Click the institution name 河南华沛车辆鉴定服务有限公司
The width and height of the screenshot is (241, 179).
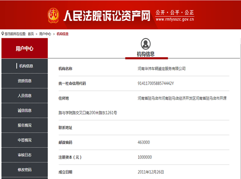click(162, 69)
